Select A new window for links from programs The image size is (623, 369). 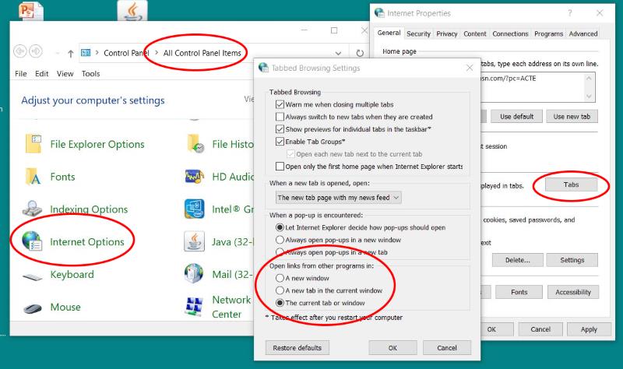click(x=280, y=278)
